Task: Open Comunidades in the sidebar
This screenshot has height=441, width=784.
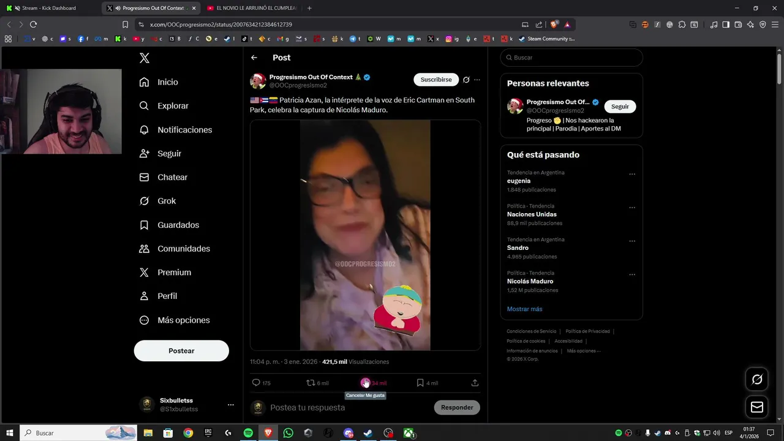Action: tap(175, 249)
